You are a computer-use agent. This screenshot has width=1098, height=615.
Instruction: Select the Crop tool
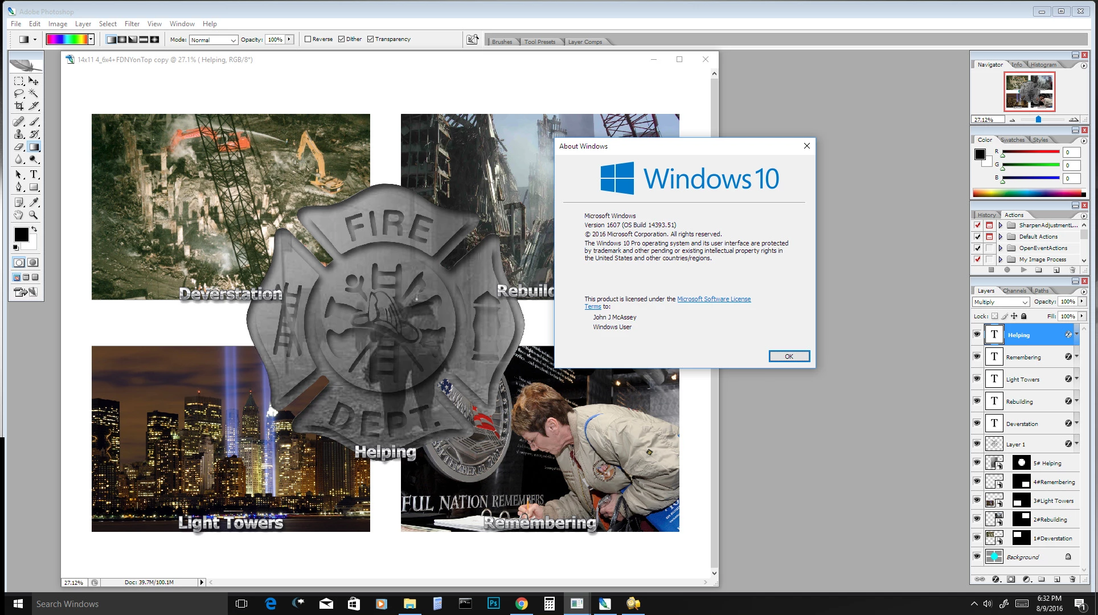19,106
